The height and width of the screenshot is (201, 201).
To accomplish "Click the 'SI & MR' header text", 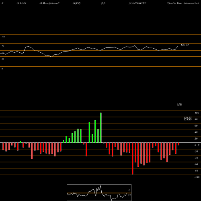I will coord(21,3).
